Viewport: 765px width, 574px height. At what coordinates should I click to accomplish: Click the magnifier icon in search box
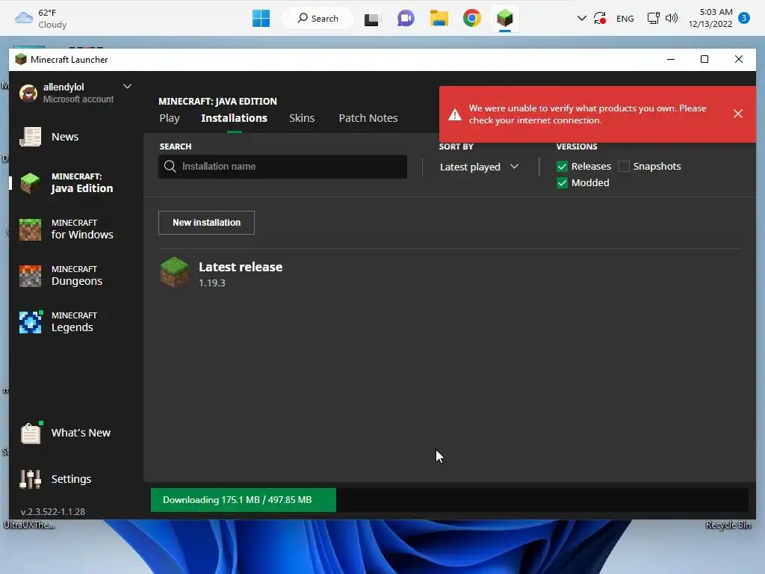(170, 167)
